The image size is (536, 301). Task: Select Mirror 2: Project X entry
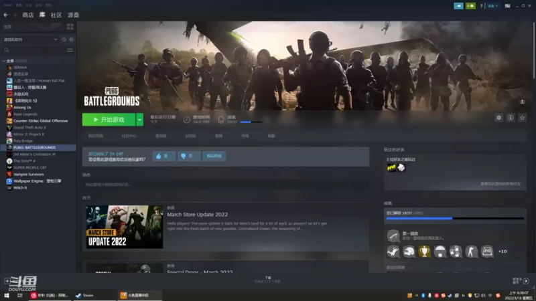(29, 134)
